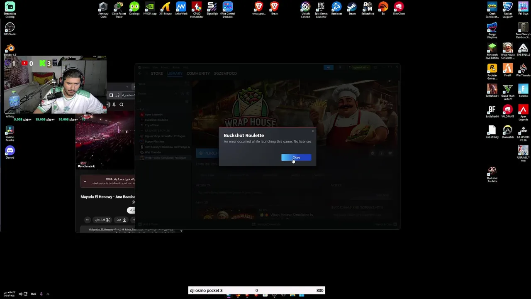Screen dimensions: 531x299
Task: Launch AnkerWork desktop icon
Action: coord(181,8)
